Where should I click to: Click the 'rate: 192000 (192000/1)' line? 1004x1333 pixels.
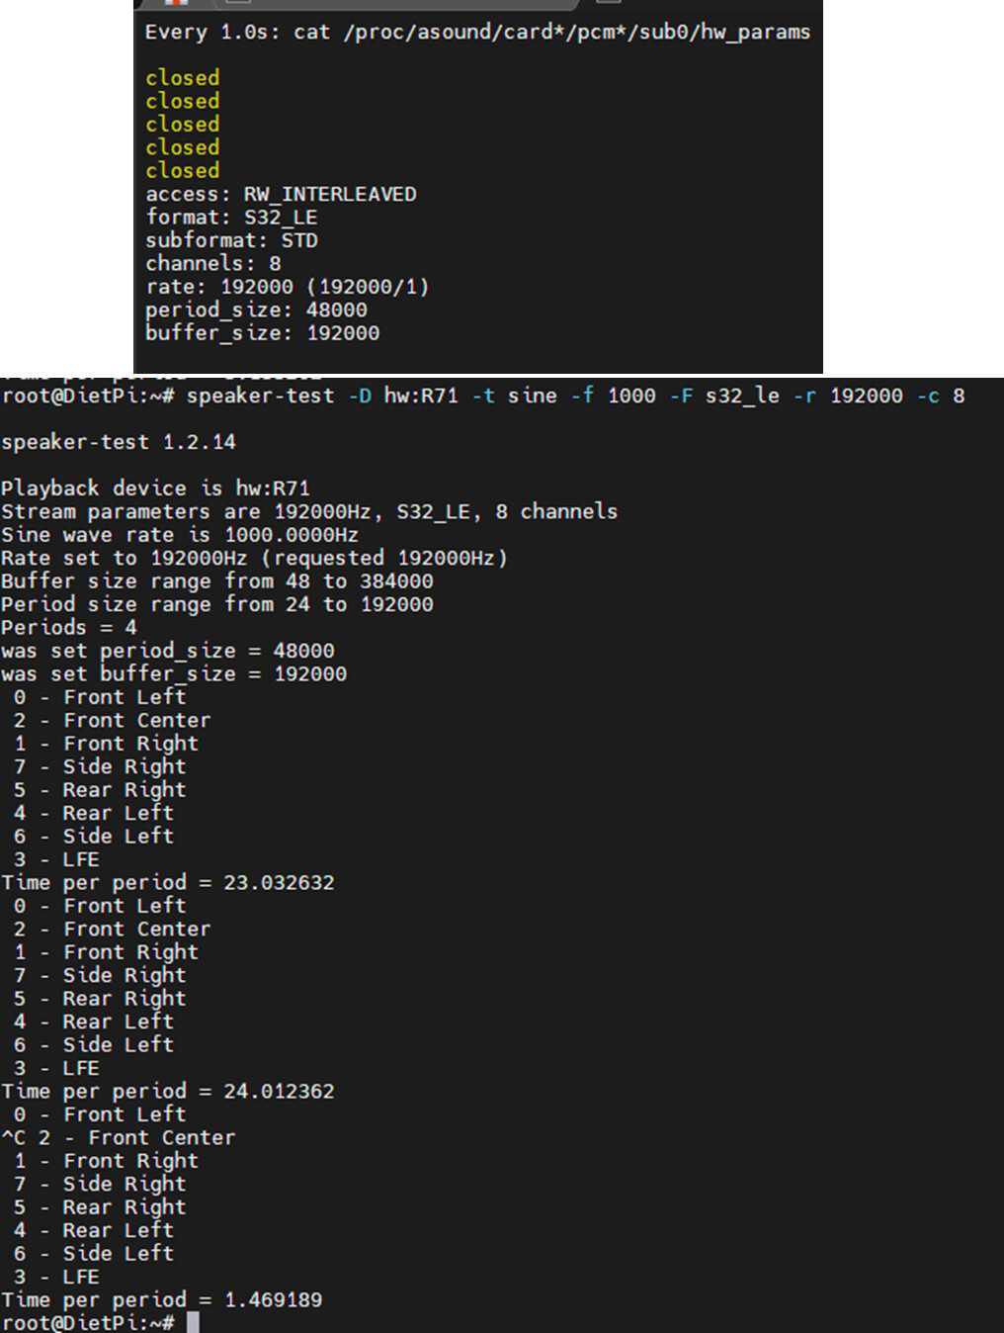click(287, 287)
